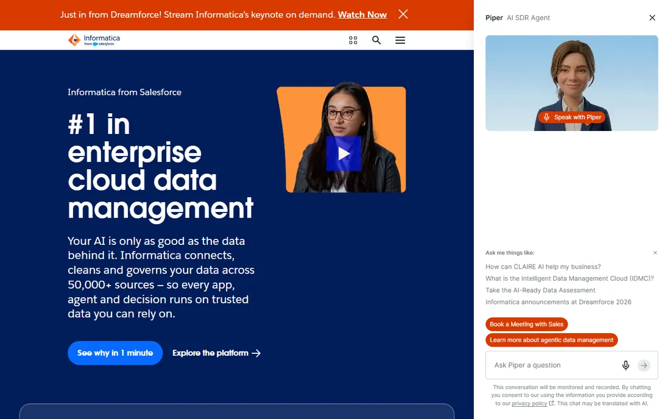
Task: Click Speak with Piper button
Action: coord(572,117)
